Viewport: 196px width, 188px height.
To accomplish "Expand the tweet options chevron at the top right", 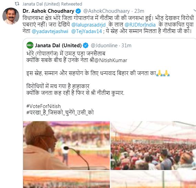I will (195, 10).
